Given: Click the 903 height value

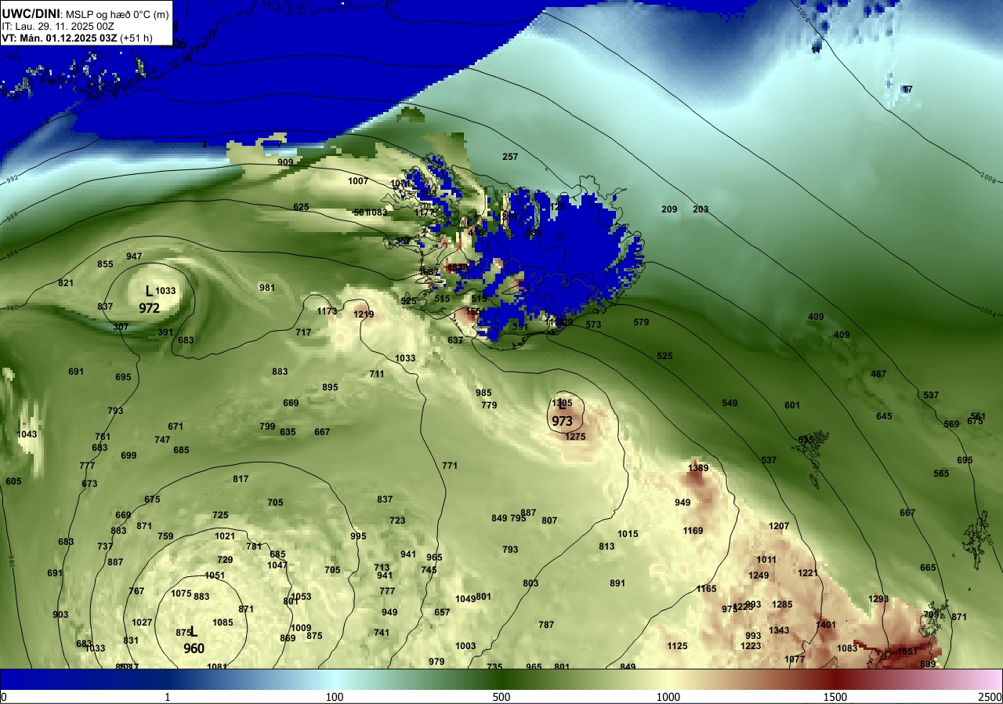Looking at the screenshot, I should pos(60,615).
